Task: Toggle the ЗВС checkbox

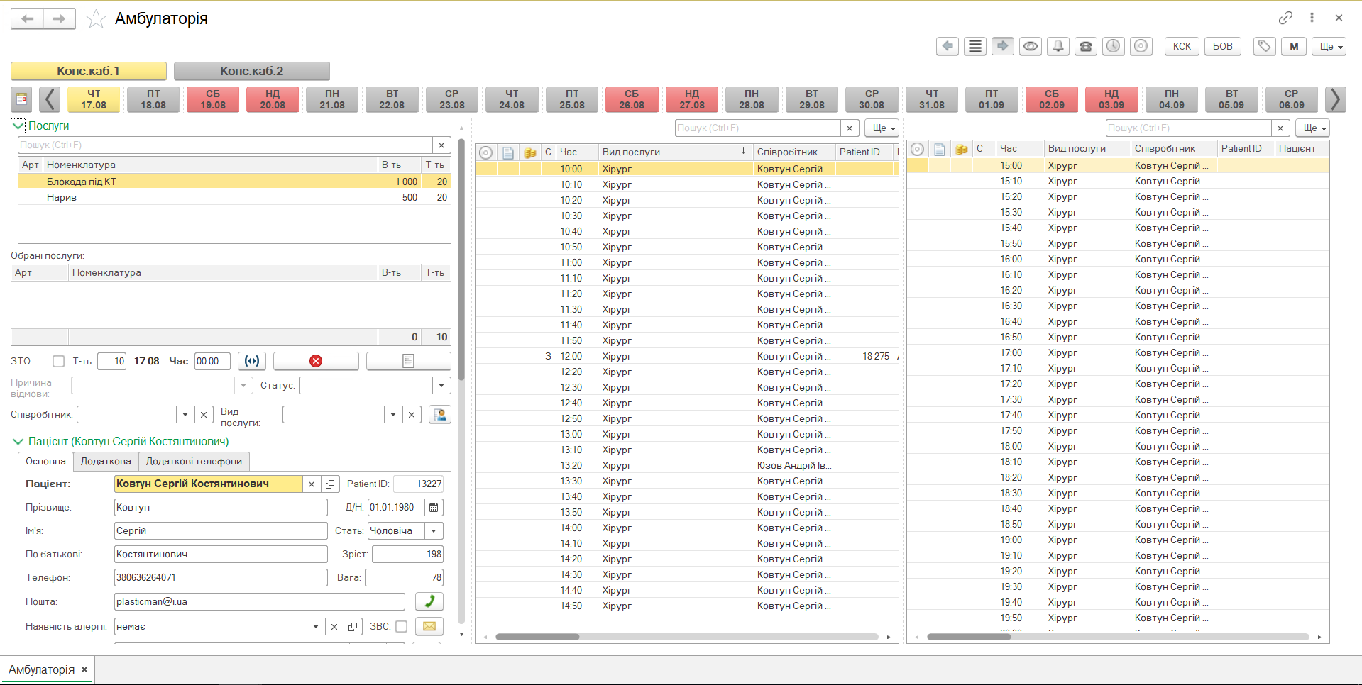Action: (x=401, y=626)
